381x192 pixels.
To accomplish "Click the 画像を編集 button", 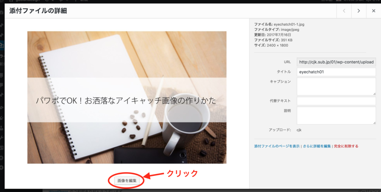I will pyautogui.click(x=127, y=181).
